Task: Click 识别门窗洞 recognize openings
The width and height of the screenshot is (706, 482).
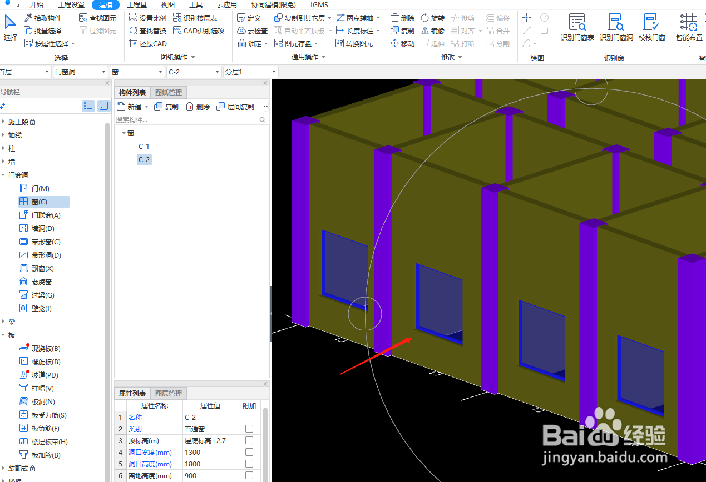Action: pos(616,28)
